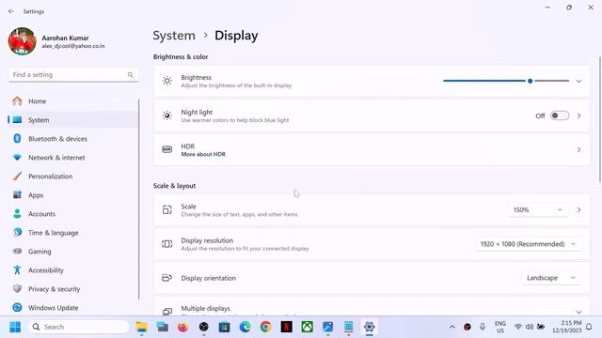Click the Bluetooth icon in sidebar
602x338 pixels.
click(x=17, y=138)
